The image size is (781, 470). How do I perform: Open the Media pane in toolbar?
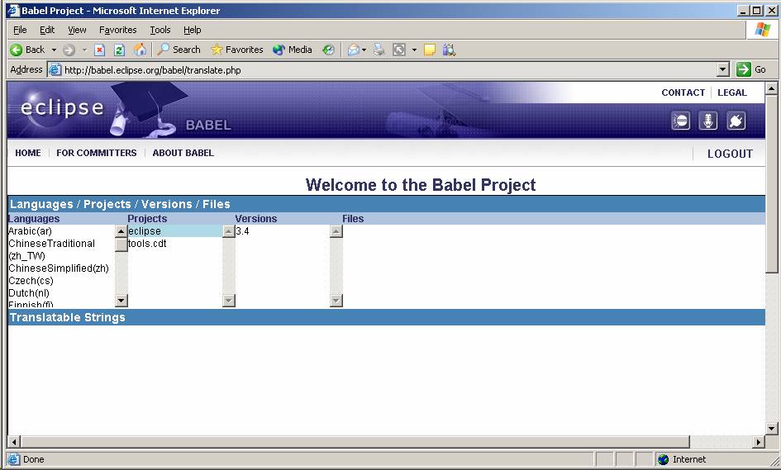click(x=293, y=50)
